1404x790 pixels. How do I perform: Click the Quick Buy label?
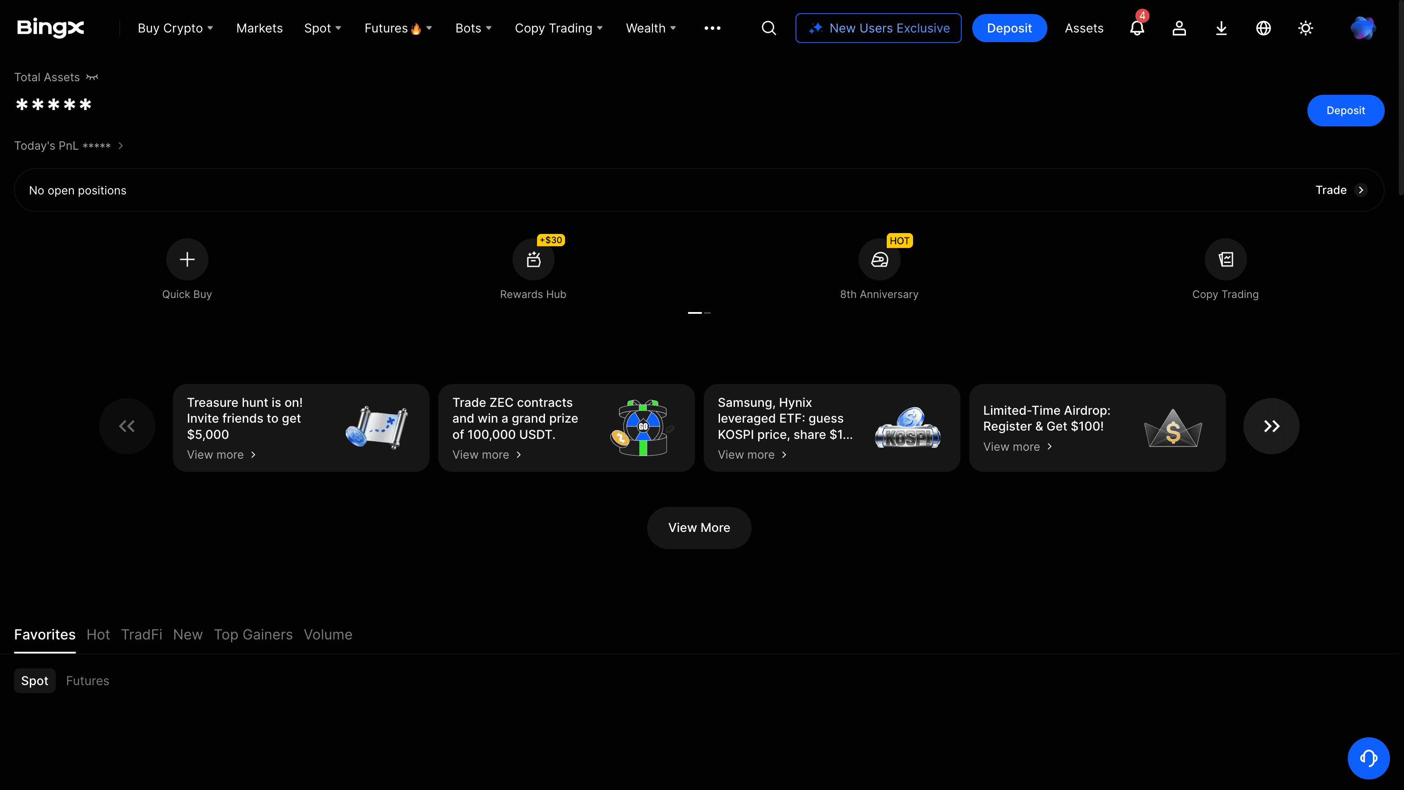[x=187, y=294]
